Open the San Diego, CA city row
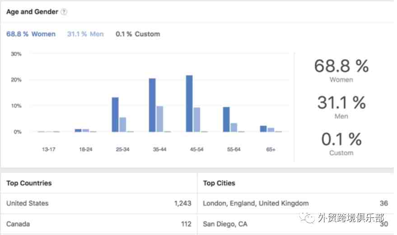This screenshot has height=235, width=397. click(x=295, y=224)
